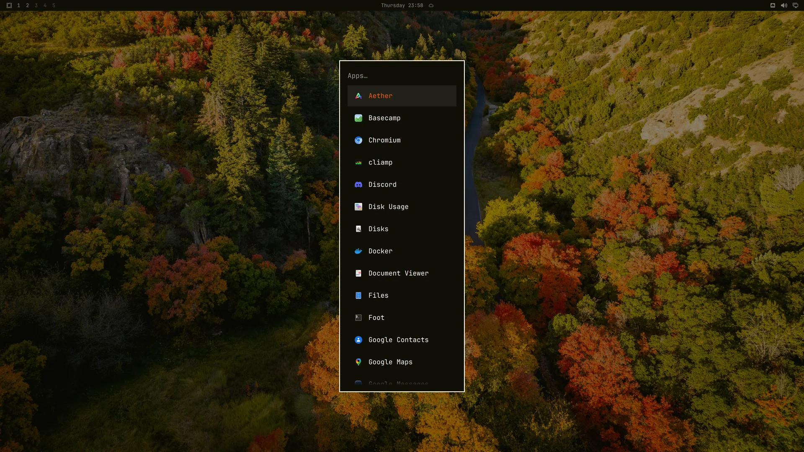Click the display icon in top-right tray
Viewport: 804px width, 452px height.
(795, 5)
